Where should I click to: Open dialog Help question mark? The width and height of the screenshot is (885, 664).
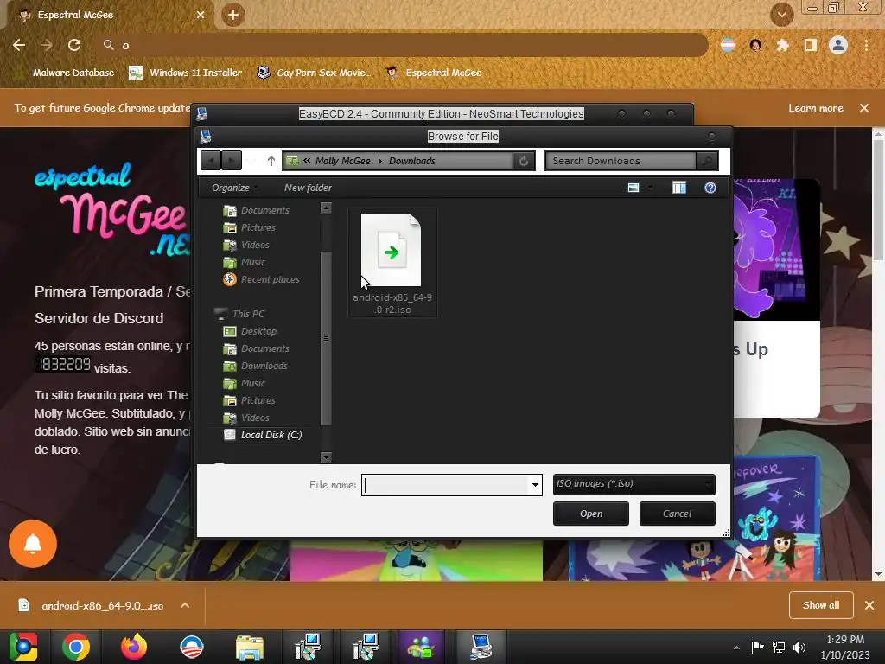(x=710, y=188)
